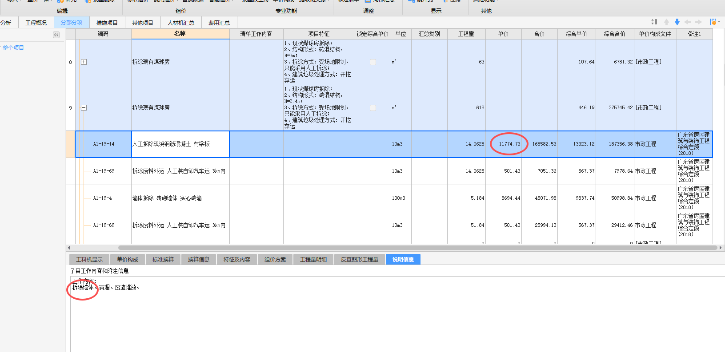This screenshot has width=725, height=352.
Task: Click the row number 8 header
Action: pos(70,62)
